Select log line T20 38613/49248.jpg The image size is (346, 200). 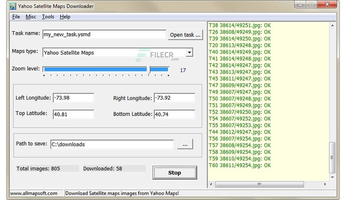point(240,45)
